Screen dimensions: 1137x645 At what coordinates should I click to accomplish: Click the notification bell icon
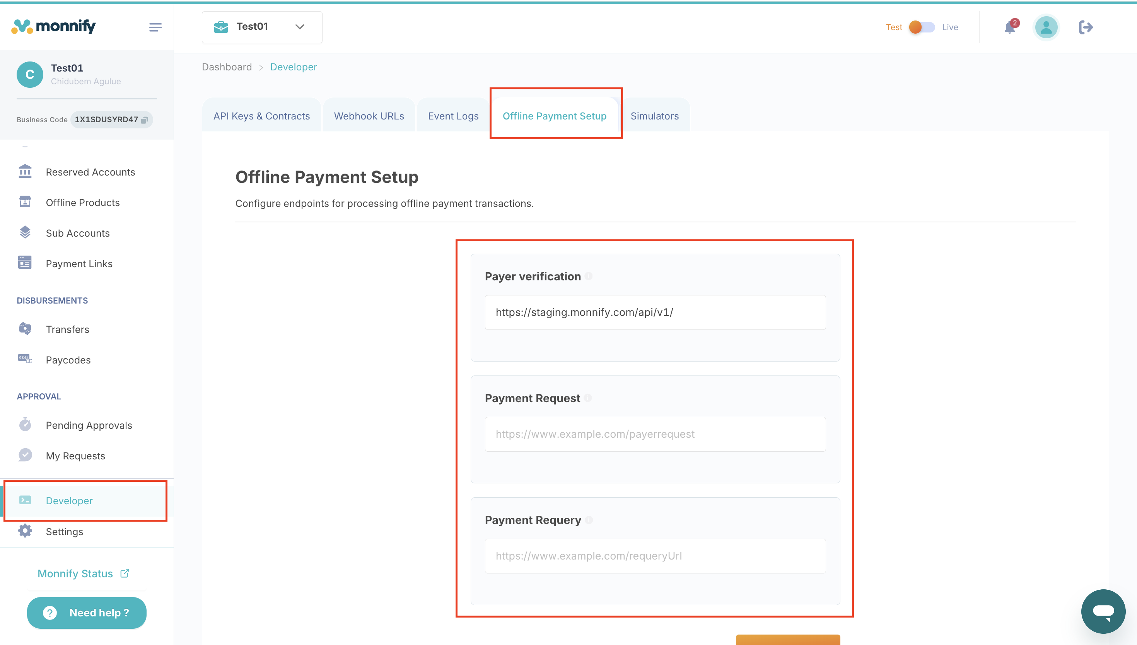click(1009, 27)
